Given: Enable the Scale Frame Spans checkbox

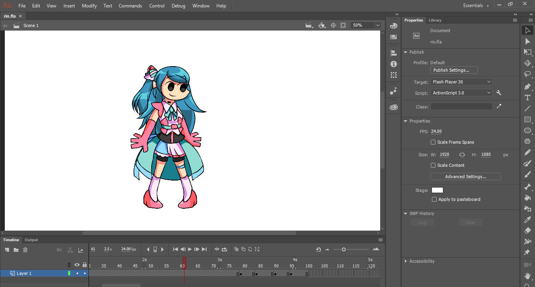Looking at the screenshot, I should 433,142.
